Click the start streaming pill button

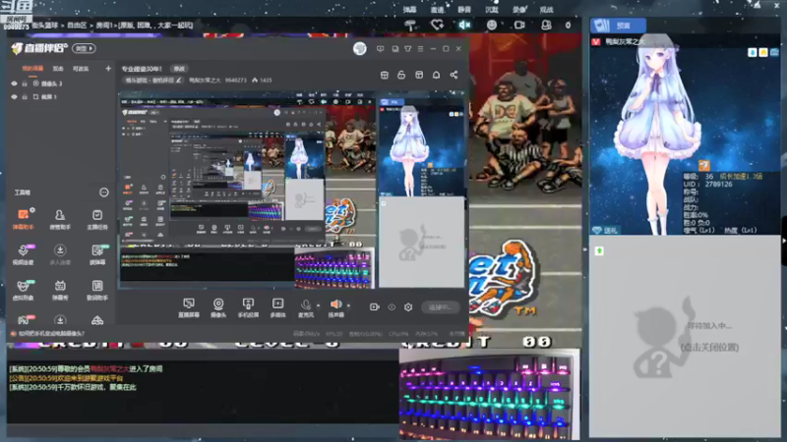(440, 307)
